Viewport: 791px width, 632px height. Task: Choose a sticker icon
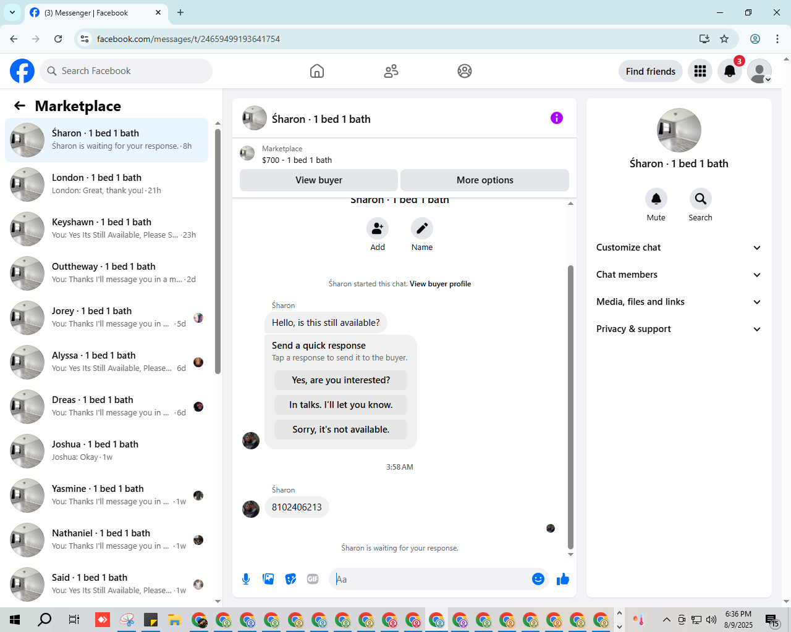tap(290, 579)
